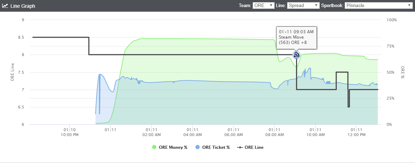
Task: Click the blue ORE Ticket % legend dot
Action: pyautogui.click(x=197, y=147)
